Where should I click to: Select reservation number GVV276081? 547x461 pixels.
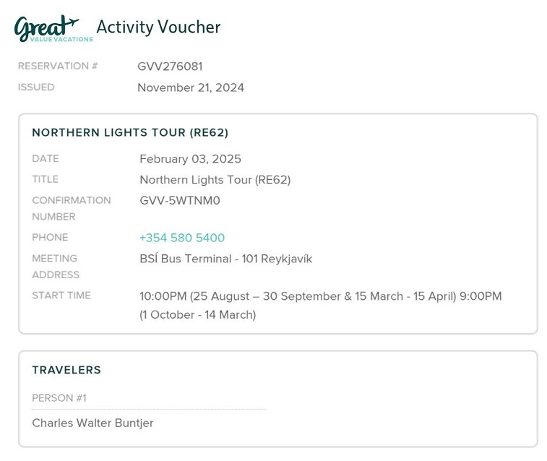(170, 66)
